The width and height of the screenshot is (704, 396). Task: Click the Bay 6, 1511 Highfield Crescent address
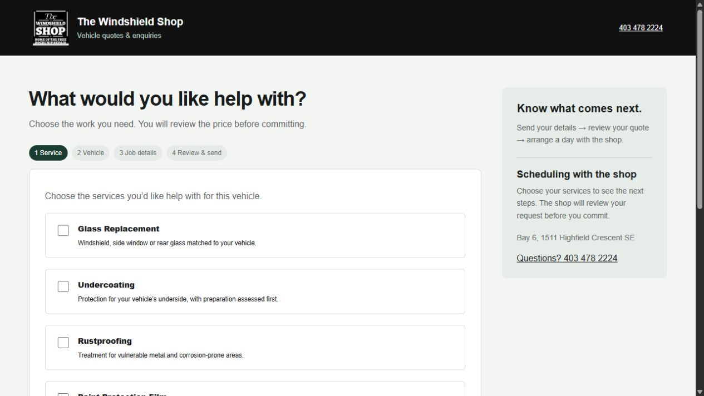tap(575, 237)
